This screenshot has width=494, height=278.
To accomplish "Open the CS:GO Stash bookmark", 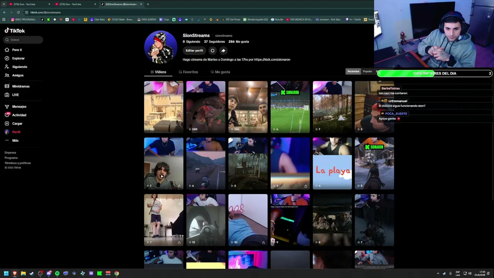I will pos(121,20).
